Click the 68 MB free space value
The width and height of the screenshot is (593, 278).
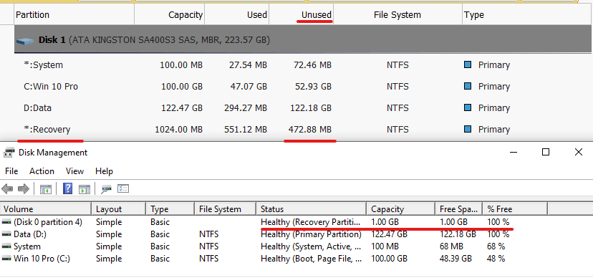452,246
